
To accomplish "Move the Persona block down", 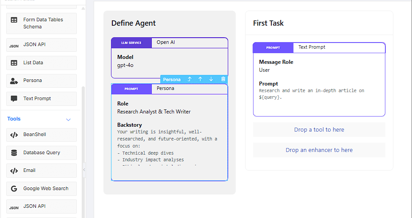I will (x=211, y=79).
